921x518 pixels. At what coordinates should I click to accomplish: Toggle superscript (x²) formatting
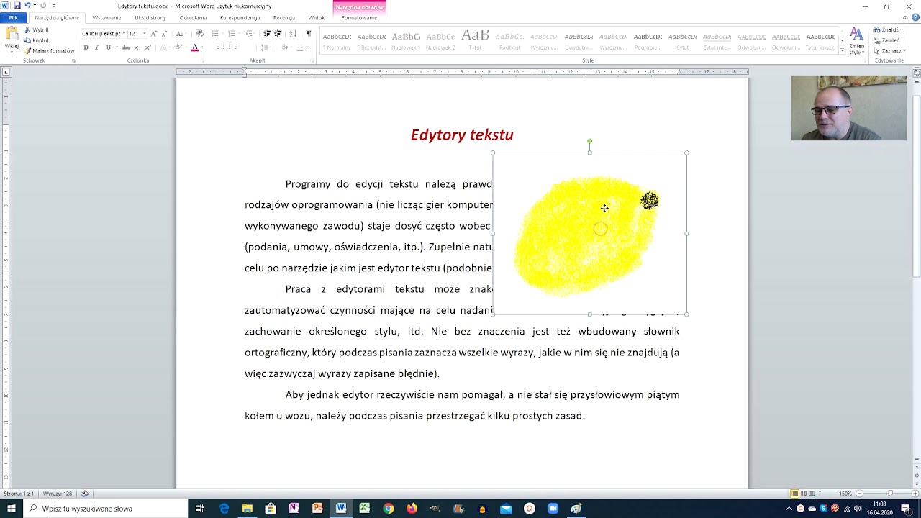pyautogui.click(x=148, y=47)
